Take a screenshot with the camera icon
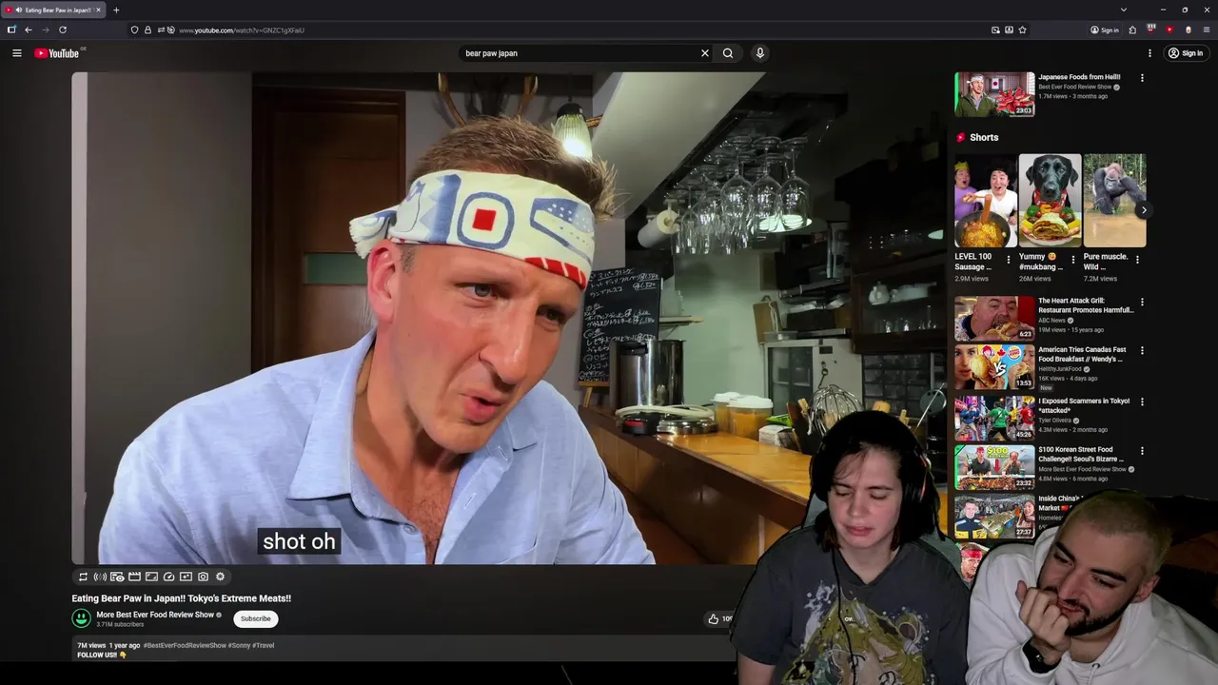Image resolution: width=1218 pixels, height=685 pixels. tap(203, 577)
